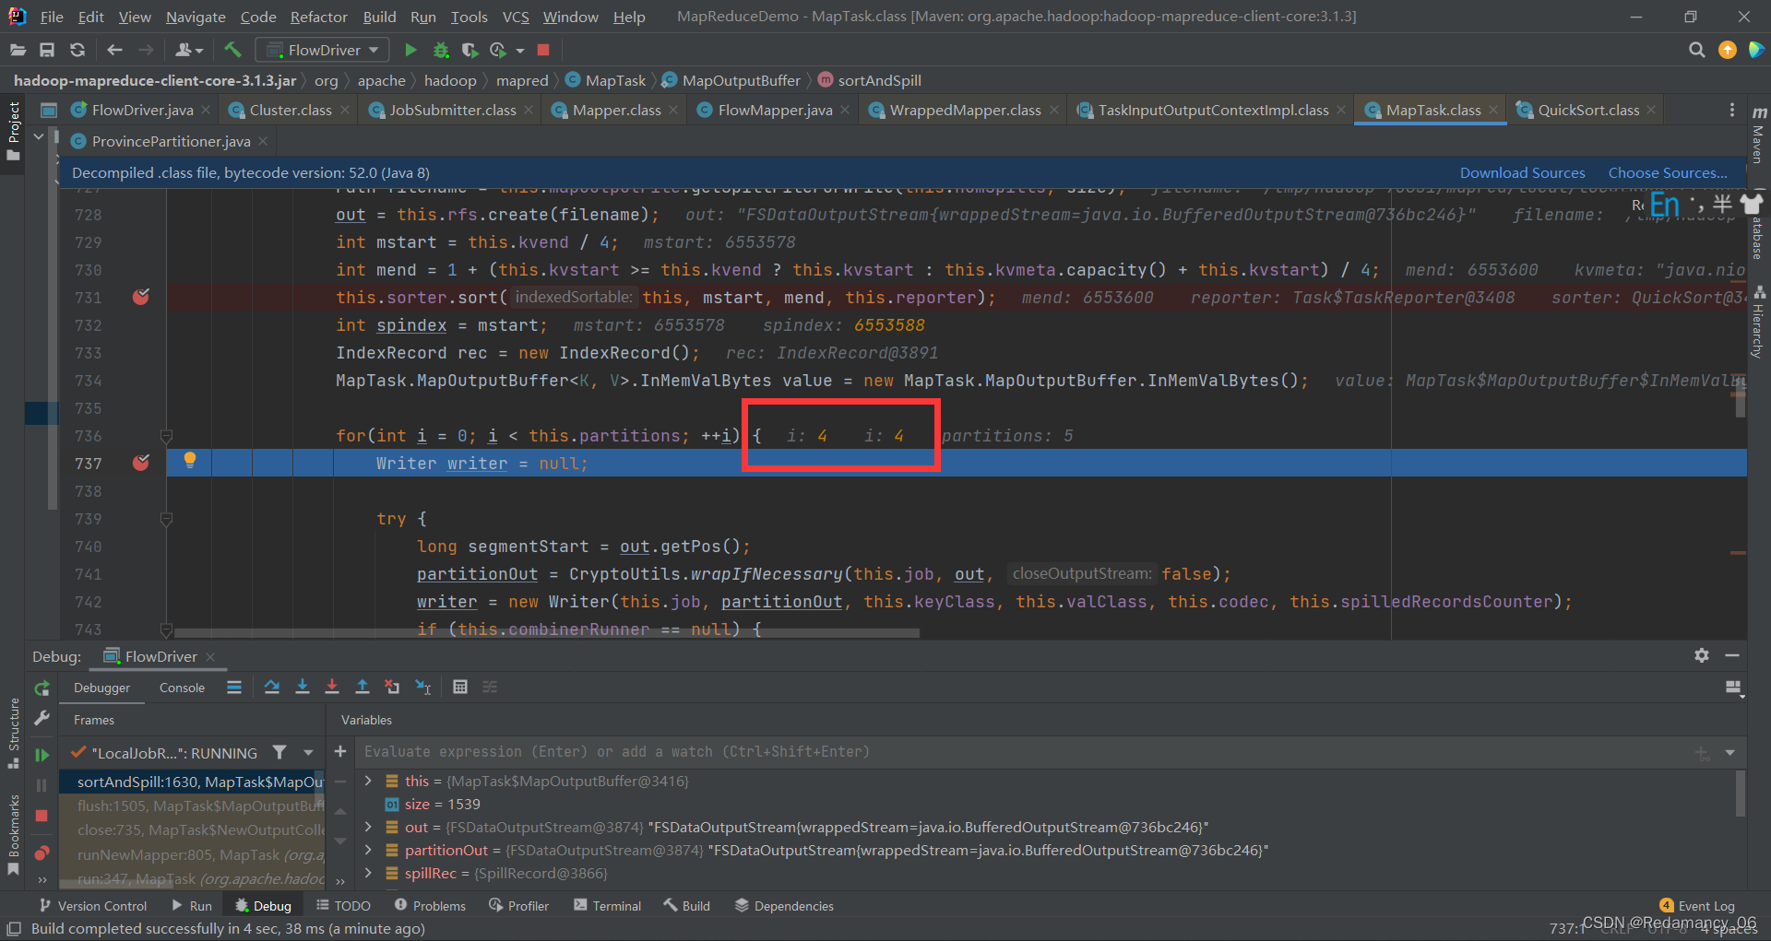Click the debug panel settings gear icon

point(1702,655)
